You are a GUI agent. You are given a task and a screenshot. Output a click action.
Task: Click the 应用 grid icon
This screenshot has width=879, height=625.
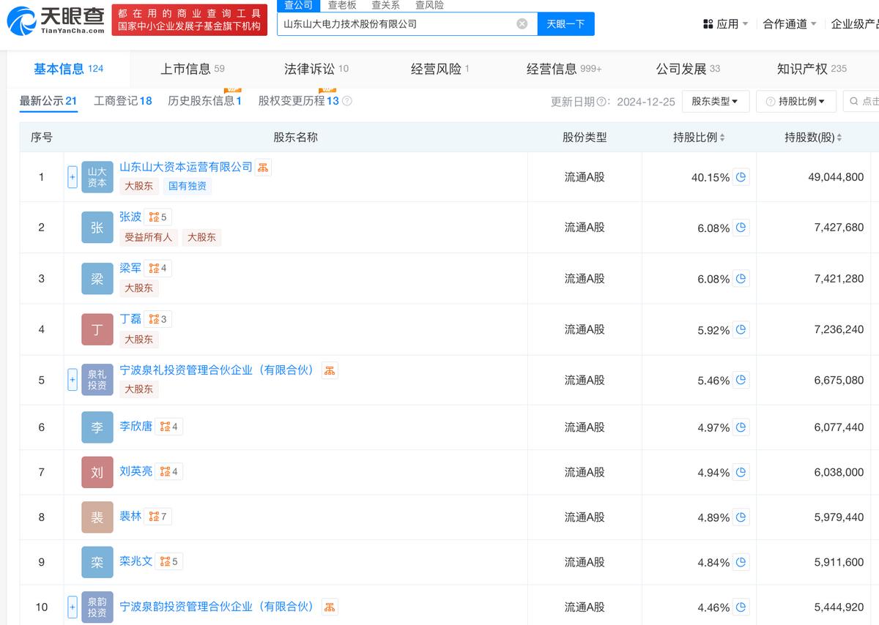click(x=708, y=24)
